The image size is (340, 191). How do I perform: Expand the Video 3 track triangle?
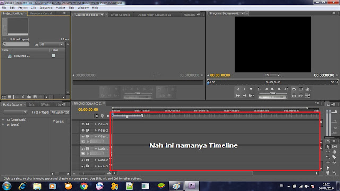(x=96, y=124)
